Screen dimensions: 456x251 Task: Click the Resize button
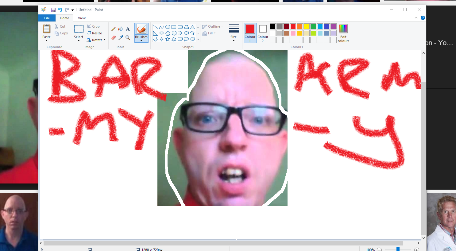coord(94,33)
